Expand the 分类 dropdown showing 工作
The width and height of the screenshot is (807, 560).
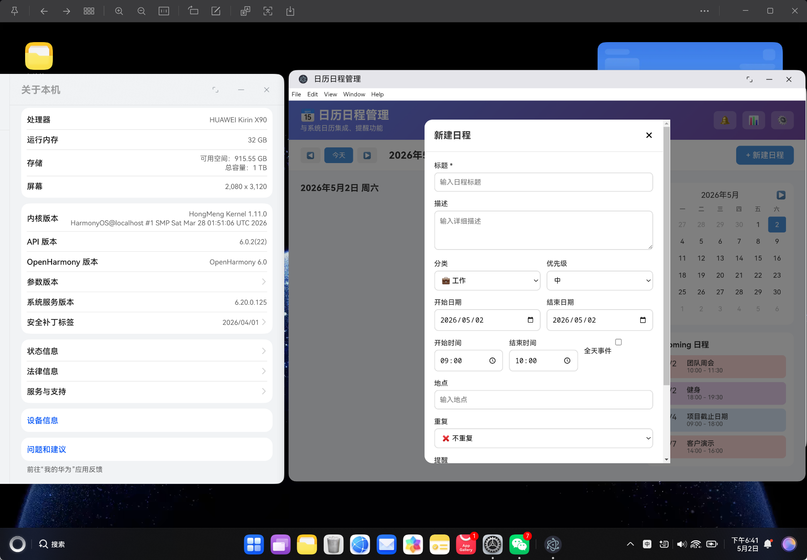[x=487, y=280]
